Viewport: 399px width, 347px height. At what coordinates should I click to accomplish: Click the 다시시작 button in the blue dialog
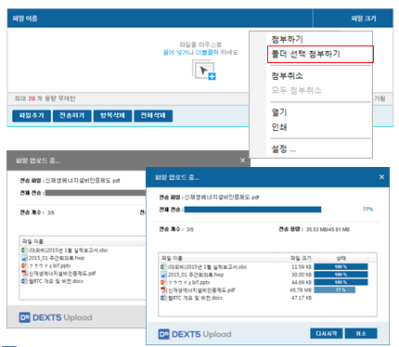[327, 333]
